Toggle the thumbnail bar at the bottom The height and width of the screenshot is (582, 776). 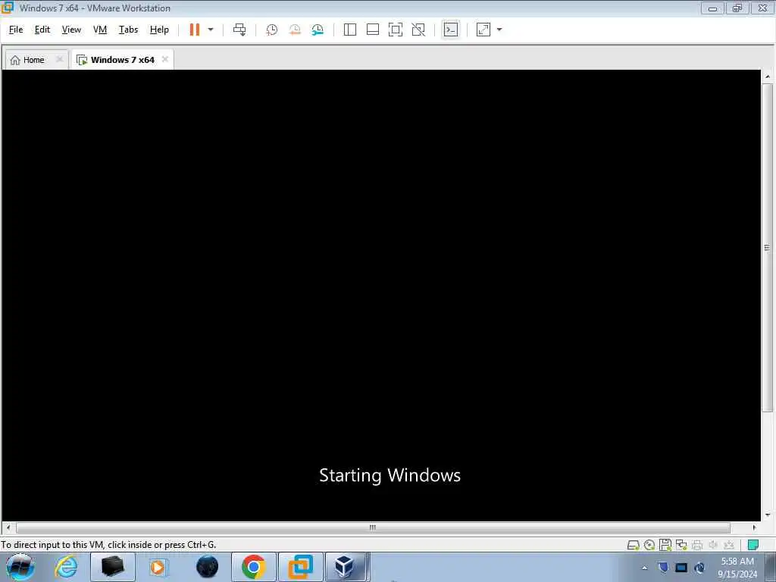pos(373,30)
